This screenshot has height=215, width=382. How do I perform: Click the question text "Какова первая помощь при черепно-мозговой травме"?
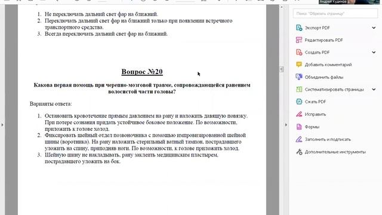(103, 85)
